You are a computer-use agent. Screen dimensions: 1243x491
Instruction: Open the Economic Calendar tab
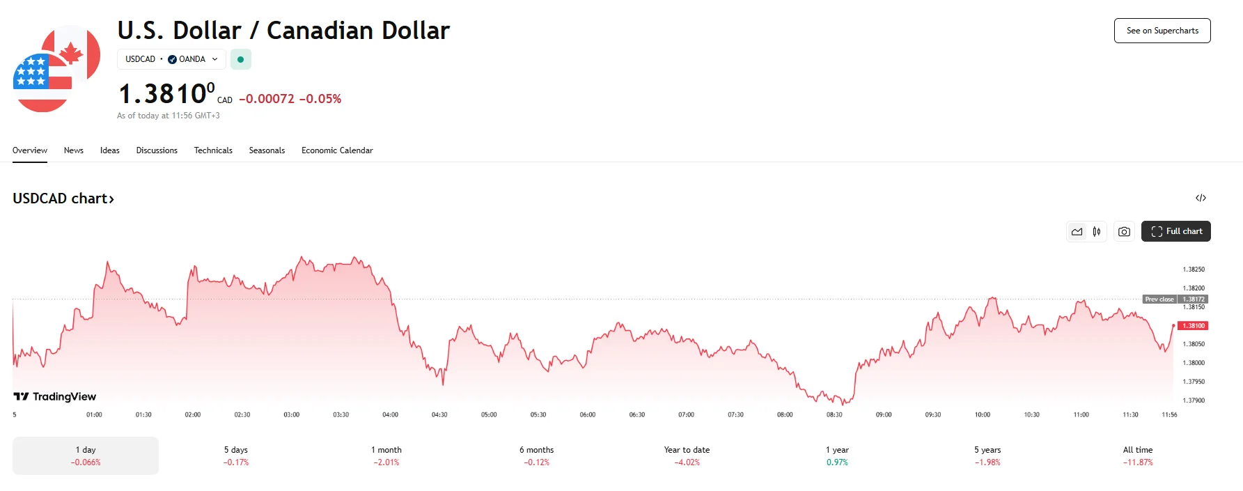click(x=337, y=150)
